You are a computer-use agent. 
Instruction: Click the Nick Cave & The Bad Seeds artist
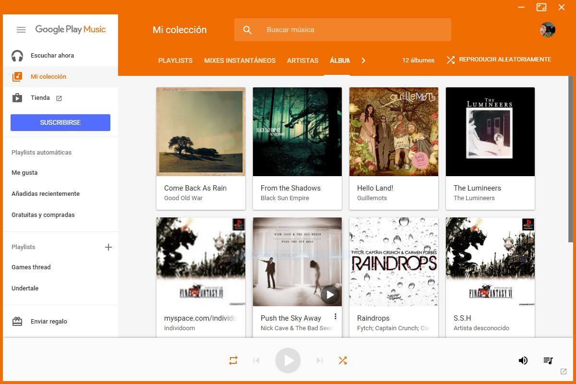pyautogui.click(x=297, y=328)
